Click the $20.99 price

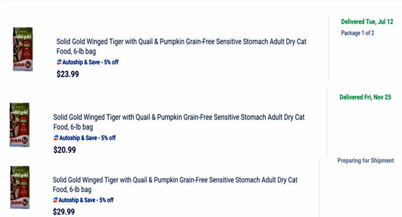65,150
